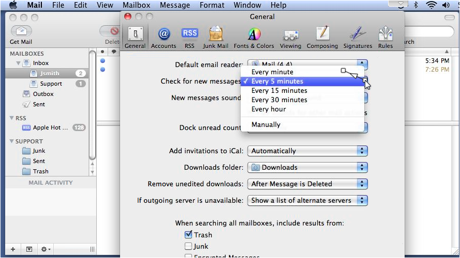Click the sidebar scrollbar in Mail window
This screenshot has width=460, height=258.
(x=92, y=105)
